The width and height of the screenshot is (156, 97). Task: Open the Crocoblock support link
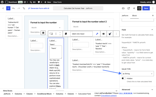[109, 95]
